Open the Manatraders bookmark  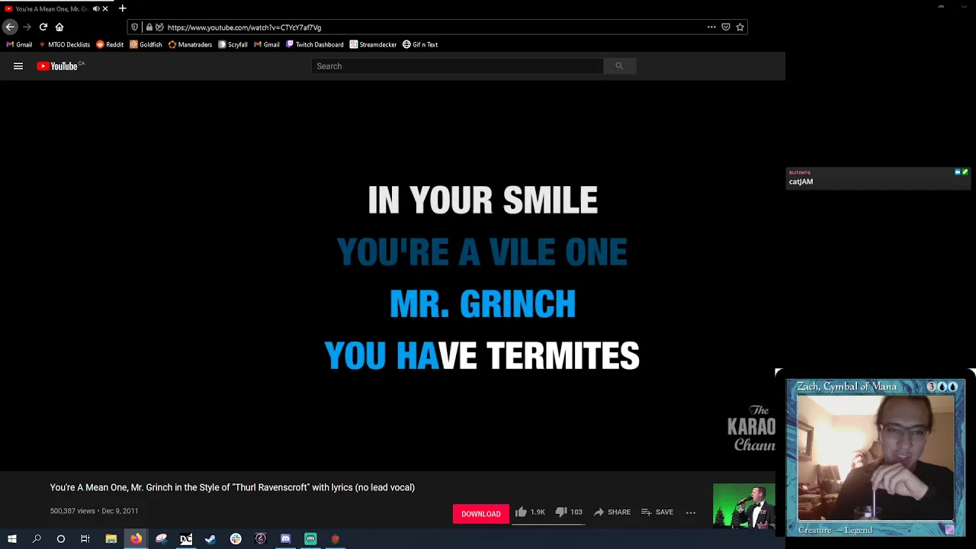tap(190, 44)
